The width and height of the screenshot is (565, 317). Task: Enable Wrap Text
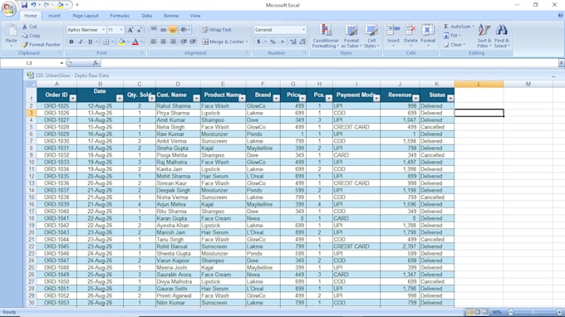[217, 30]
